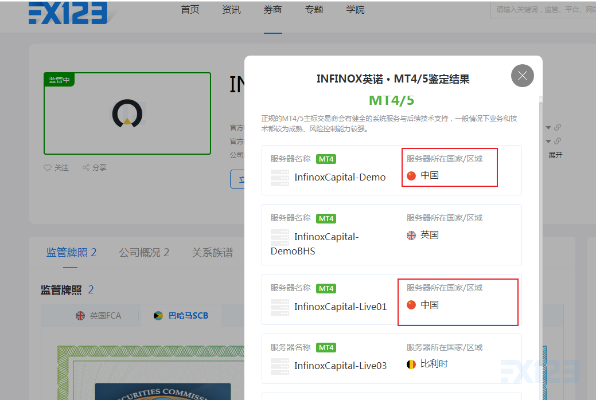Expand the upper dropdown triangle
596x400 pixels.
[x=548, y=128]
